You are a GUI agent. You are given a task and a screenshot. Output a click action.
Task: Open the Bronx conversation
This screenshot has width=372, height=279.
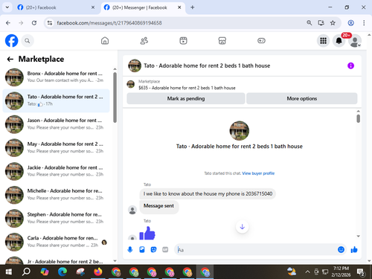coord(56,77)
